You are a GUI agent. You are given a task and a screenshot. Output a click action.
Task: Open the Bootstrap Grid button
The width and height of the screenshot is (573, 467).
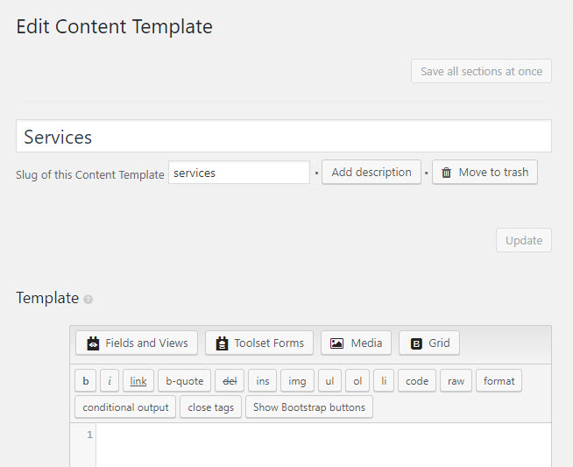tap(429, 343)
